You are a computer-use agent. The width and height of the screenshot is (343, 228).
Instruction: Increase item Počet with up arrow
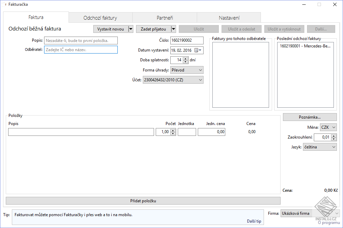click(173, 130)
